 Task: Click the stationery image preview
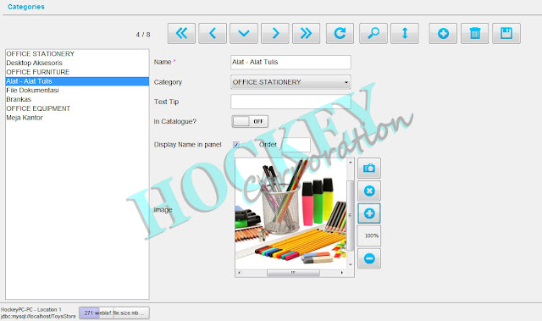(x=290, y=213)
